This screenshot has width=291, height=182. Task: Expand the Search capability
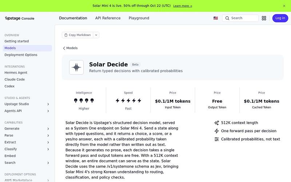click(x=27, y=163)
